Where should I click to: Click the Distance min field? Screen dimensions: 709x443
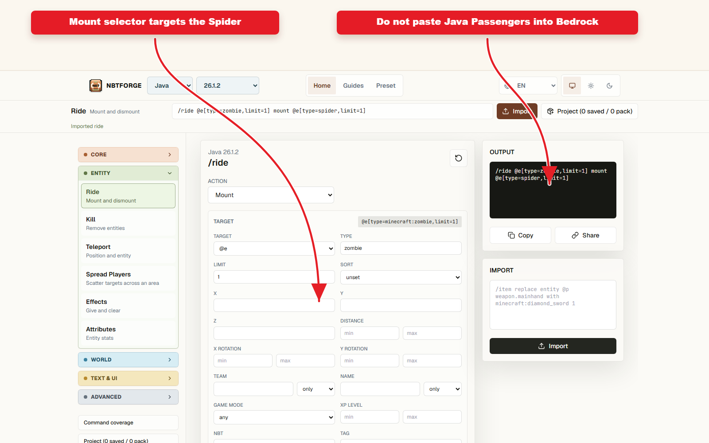(x=370, y=333)
